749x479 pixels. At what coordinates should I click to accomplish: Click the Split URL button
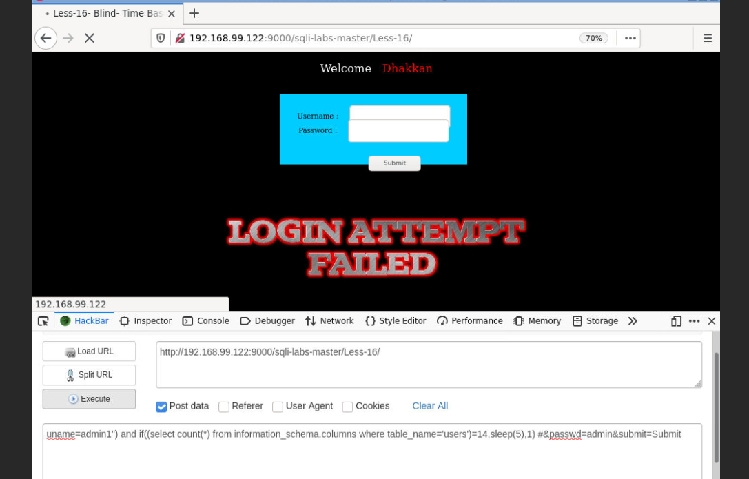pyautogui.click(x=90, y=375)
